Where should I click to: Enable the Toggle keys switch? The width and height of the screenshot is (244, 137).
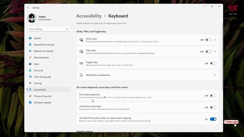(213, 64)
